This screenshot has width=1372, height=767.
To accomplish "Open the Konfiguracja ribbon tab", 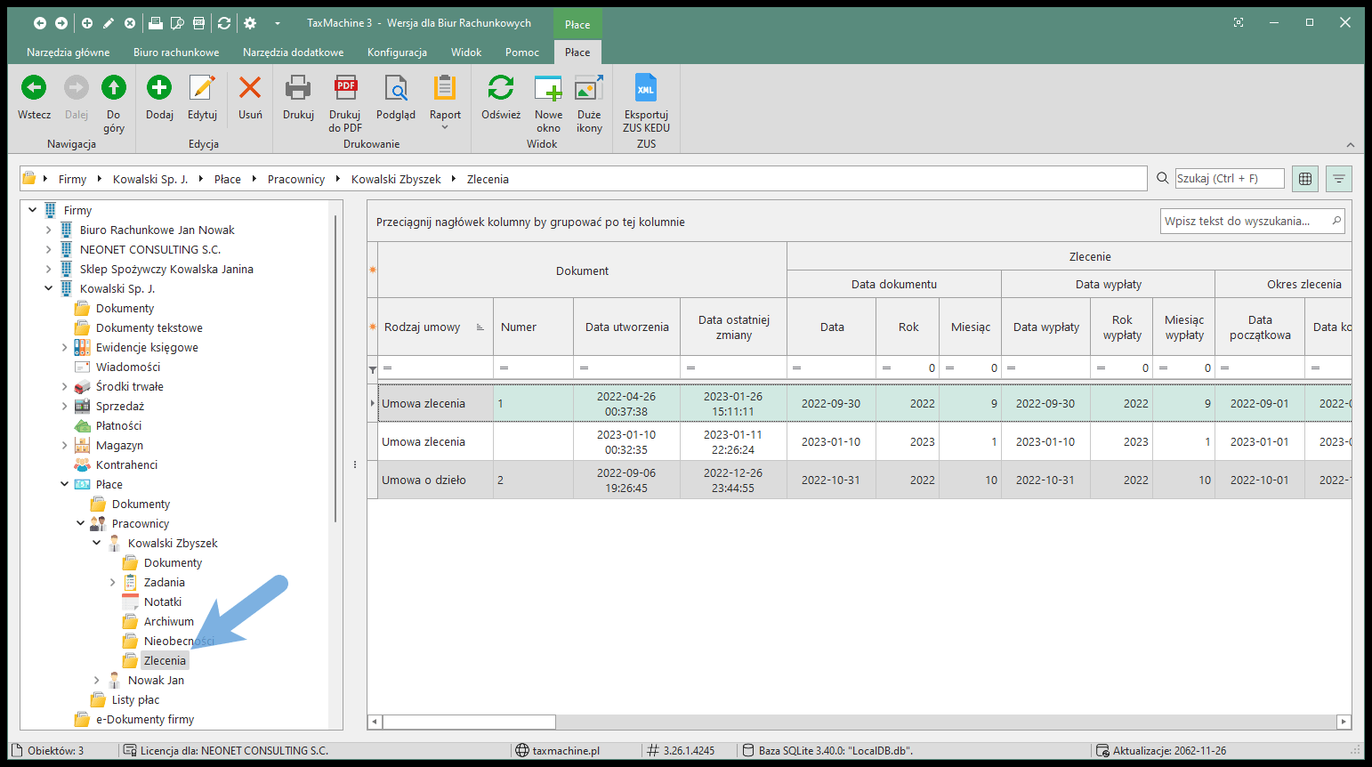I will pyautogui.click(x=397, y=52).
